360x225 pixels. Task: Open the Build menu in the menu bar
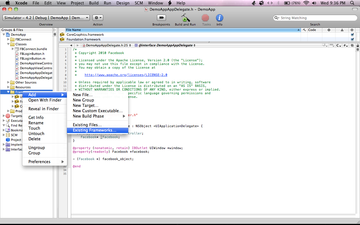[x=94, y=3]
